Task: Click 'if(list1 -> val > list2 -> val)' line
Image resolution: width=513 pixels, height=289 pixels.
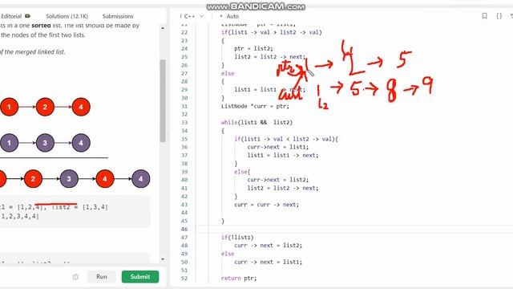Action: pyautogui.click(x=272, y=32)
